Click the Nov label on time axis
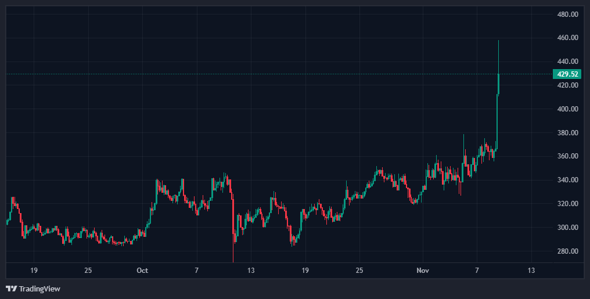Image resolution: width=590 pixels, height=299 pixels. click(x=422, y=271)
